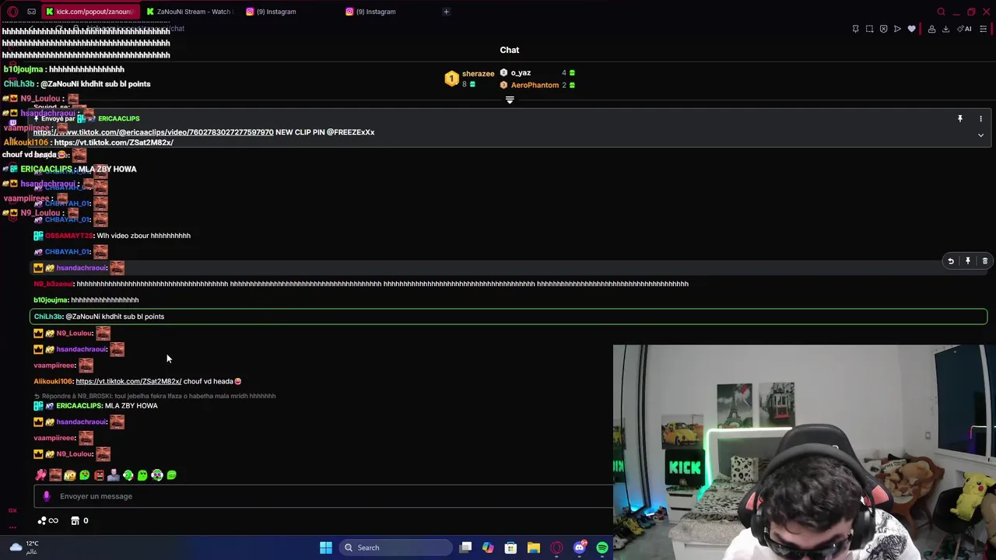The height and width of the screenshot is (560, 996).
Task: Open Spotify from taskbar
Action: (x=602, y=548)
